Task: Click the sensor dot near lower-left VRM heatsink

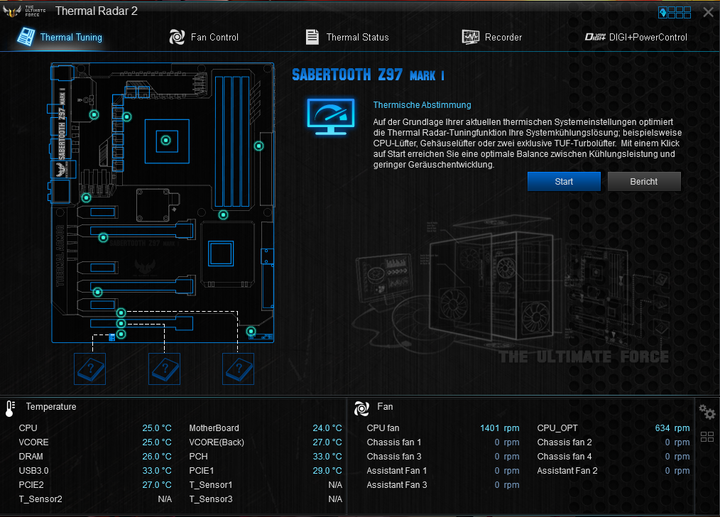Action: (87, 198)
